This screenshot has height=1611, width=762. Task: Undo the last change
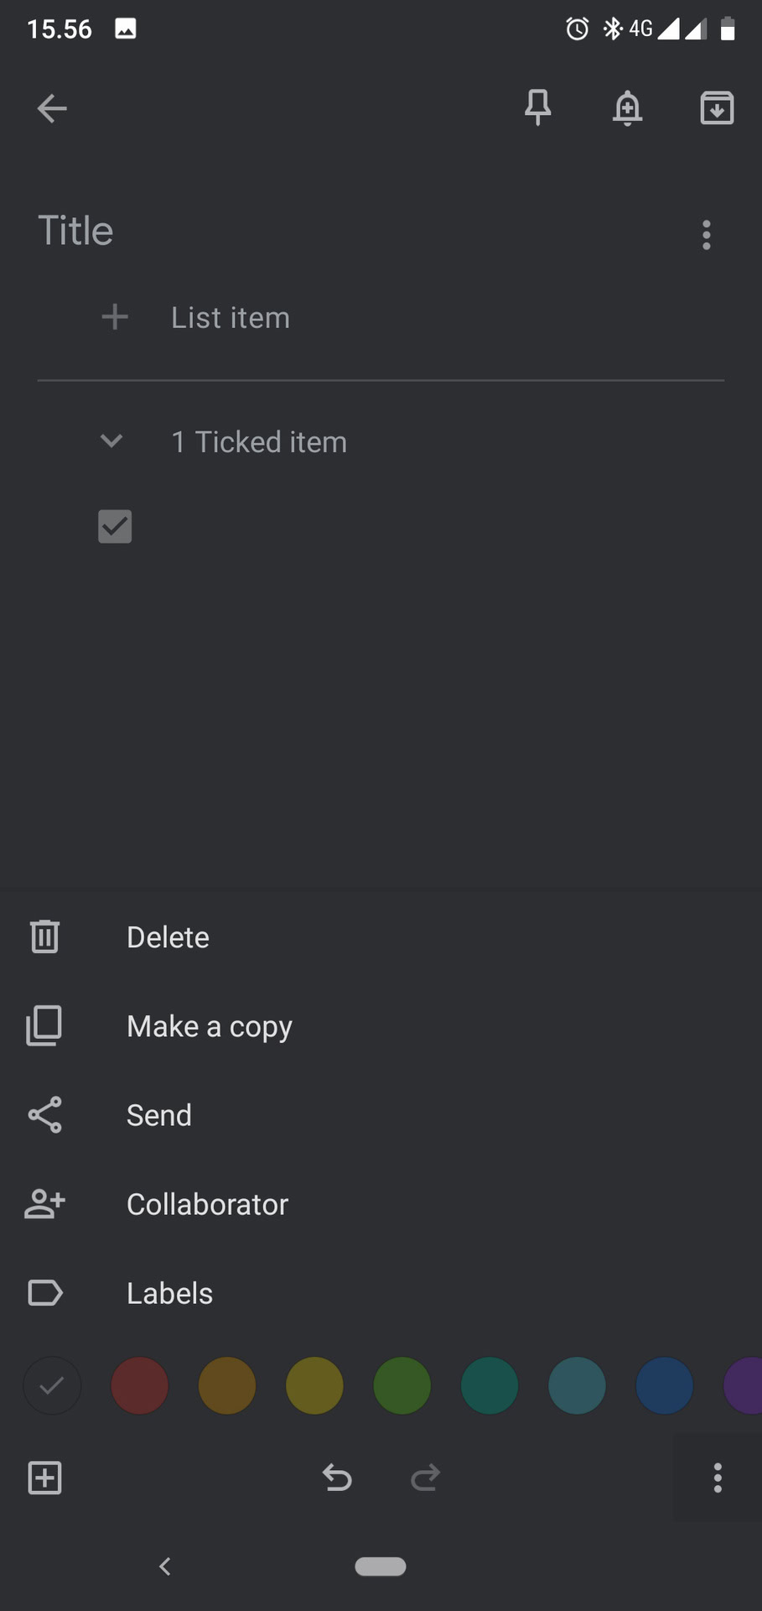(337, 1478)
